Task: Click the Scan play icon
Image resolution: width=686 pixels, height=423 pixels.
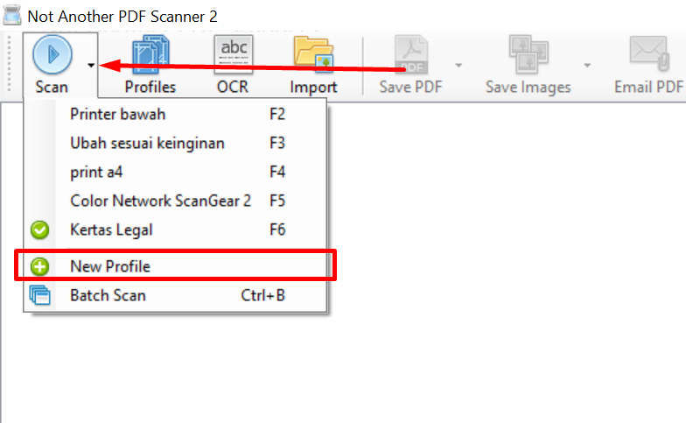Action: (x=52, y=54)
